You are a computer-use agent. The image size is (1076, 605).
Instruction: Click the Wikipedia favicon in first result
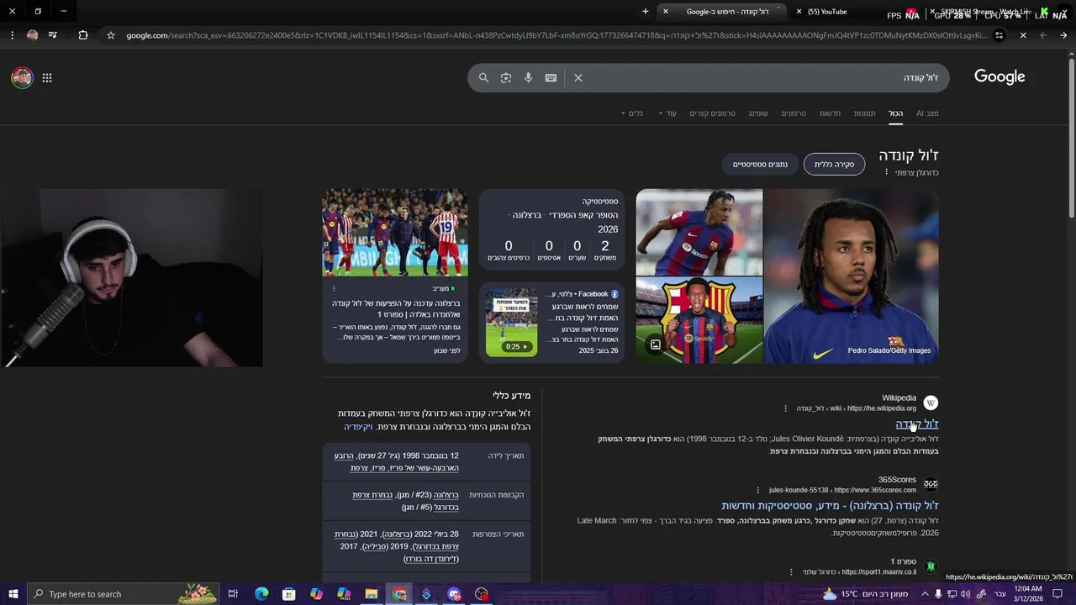click(931, 403)
